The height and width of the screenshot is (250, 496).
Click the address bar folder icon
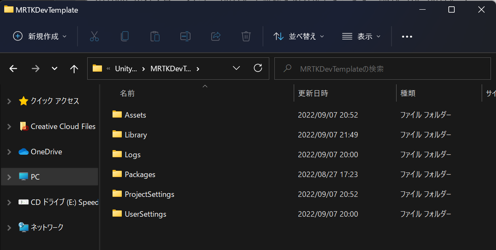(x=97, y=68)
